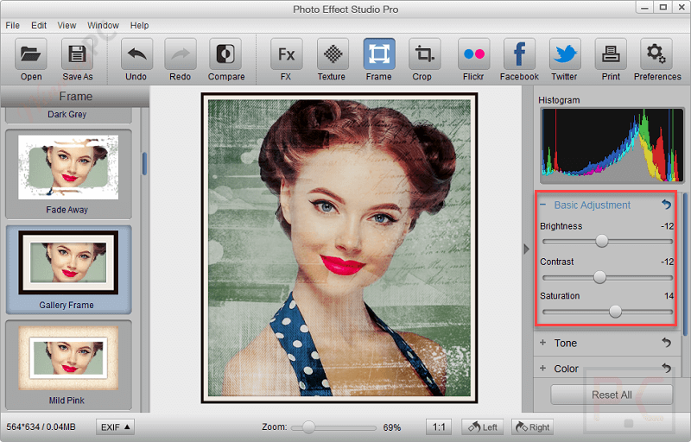Click the 564*634 / 0.04MB status text

pos(41,426)
